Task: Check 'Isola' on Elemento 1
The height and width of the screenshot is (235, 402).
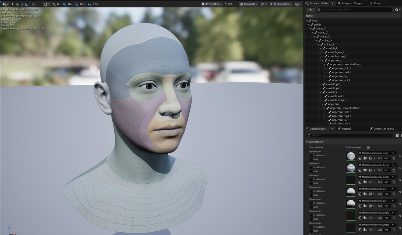Action: 312,171
